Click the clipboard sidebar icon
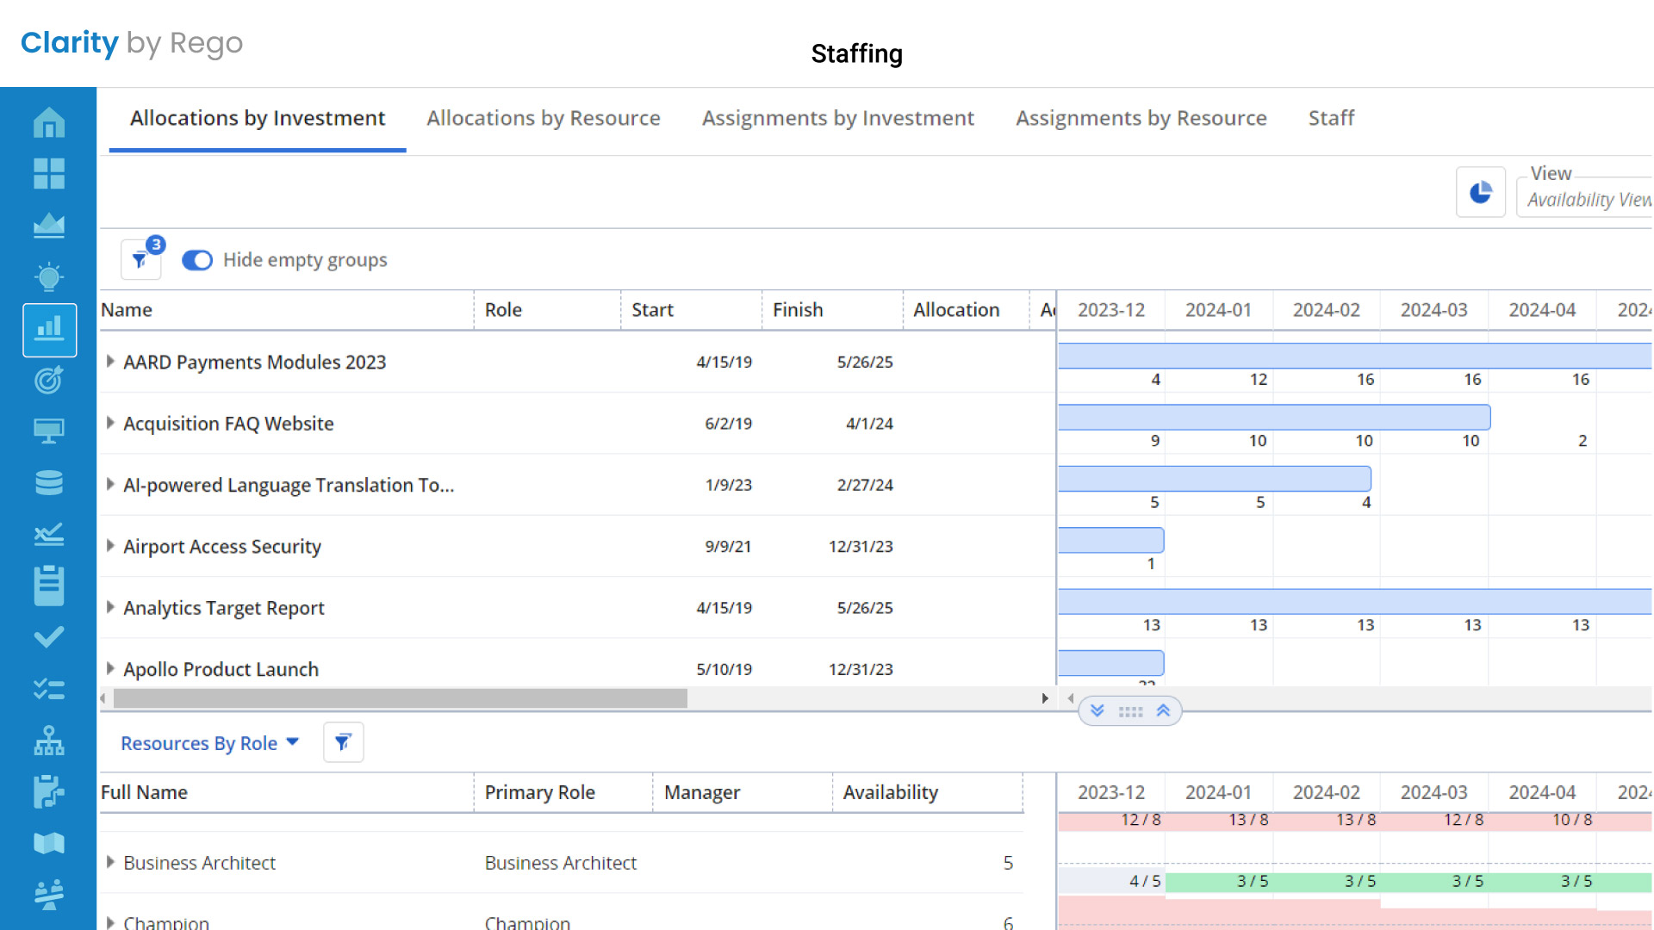1654x930 pixels. (x=49, y=586)
